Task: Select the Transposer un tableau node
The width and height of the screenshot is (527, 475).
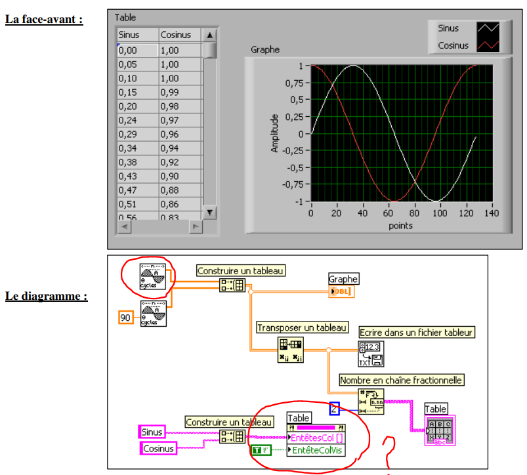Action: 290,350
